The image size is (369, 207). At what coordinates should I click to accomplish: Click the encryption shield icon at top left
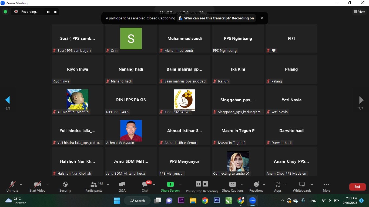[x=5, y=12]
